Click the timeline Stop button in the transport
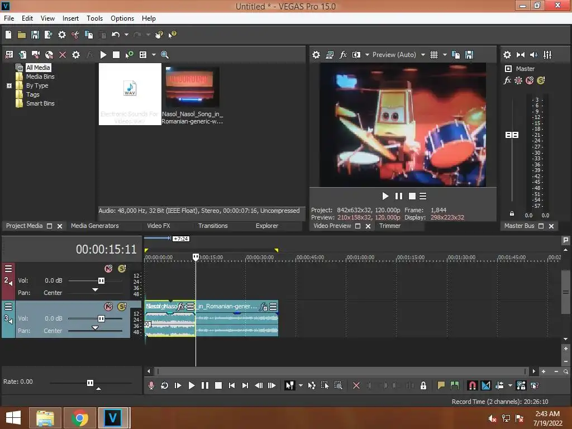This screenshot has width=572, height=429. [x=218, y=385]
